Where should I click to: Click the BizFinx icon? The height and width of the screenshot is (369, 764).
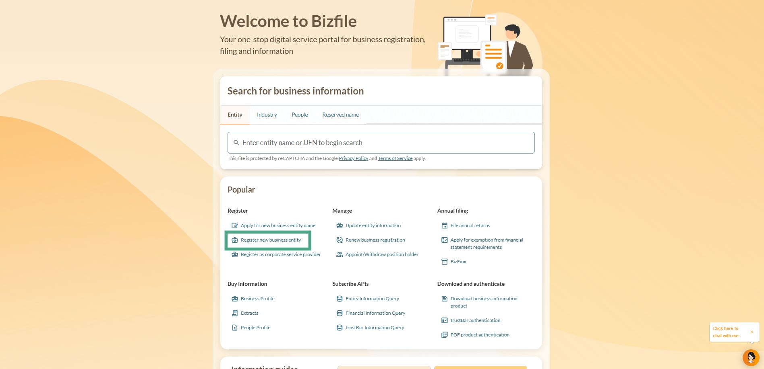click(444, 261)
